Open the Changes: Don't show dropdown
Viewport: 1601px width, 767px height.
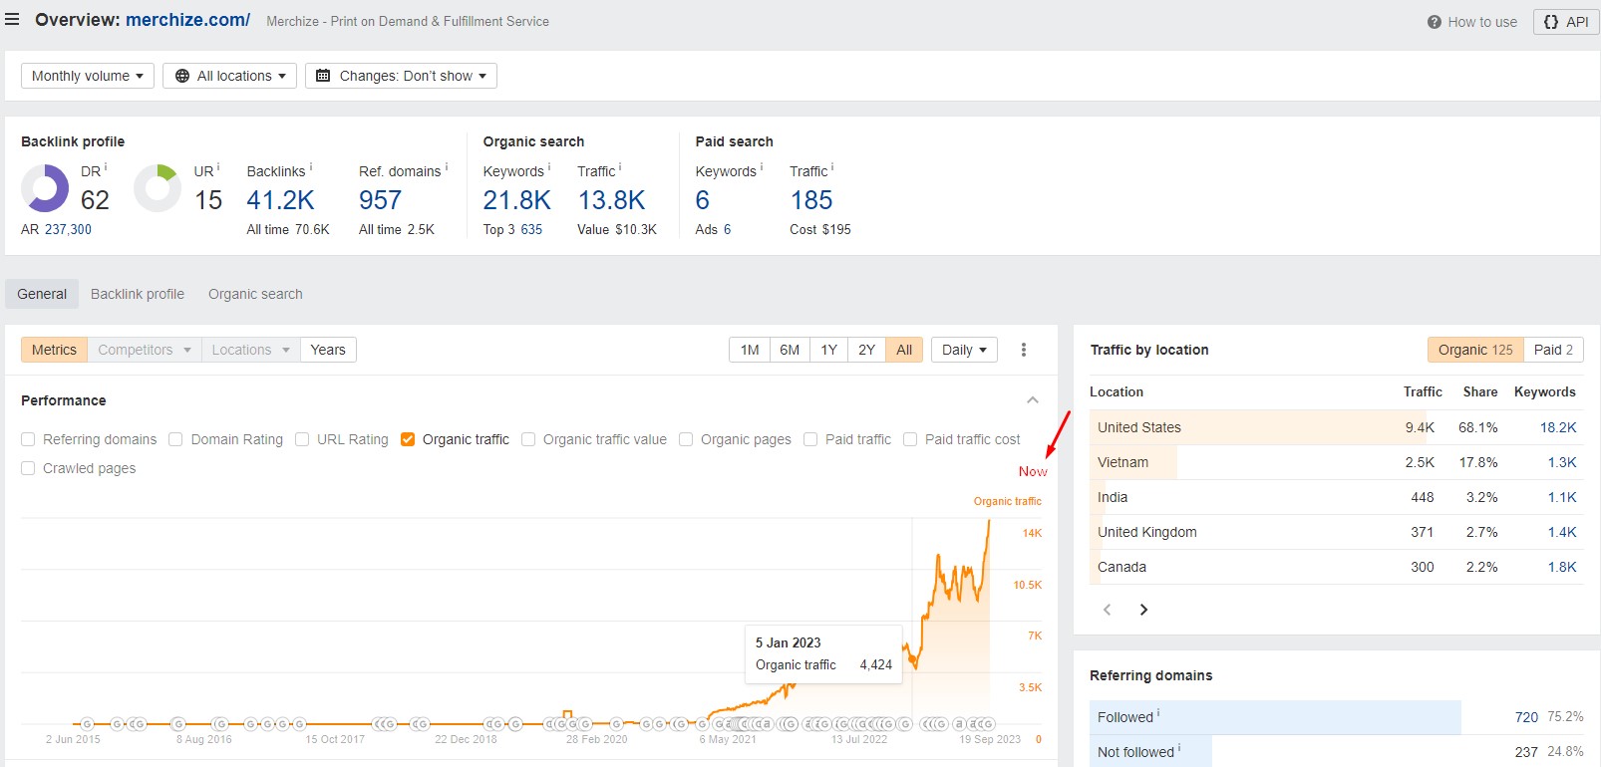click(x=401, y=76)
